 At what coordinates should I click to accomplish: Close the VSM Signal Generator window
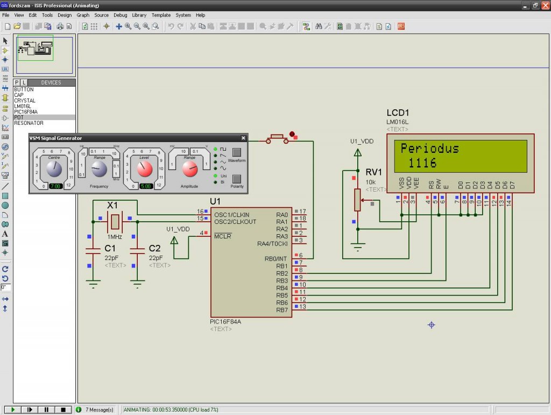point(243,138)
